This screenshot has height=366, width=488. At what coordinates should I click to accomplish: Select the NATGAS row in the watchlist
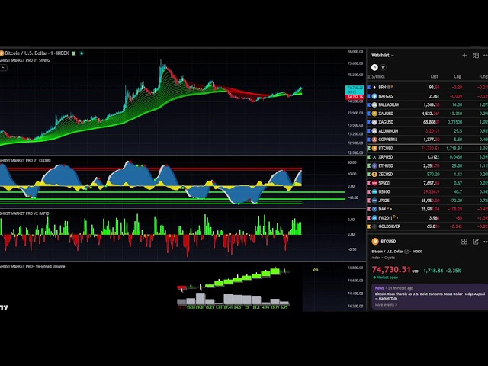click(x=428, y=96)
